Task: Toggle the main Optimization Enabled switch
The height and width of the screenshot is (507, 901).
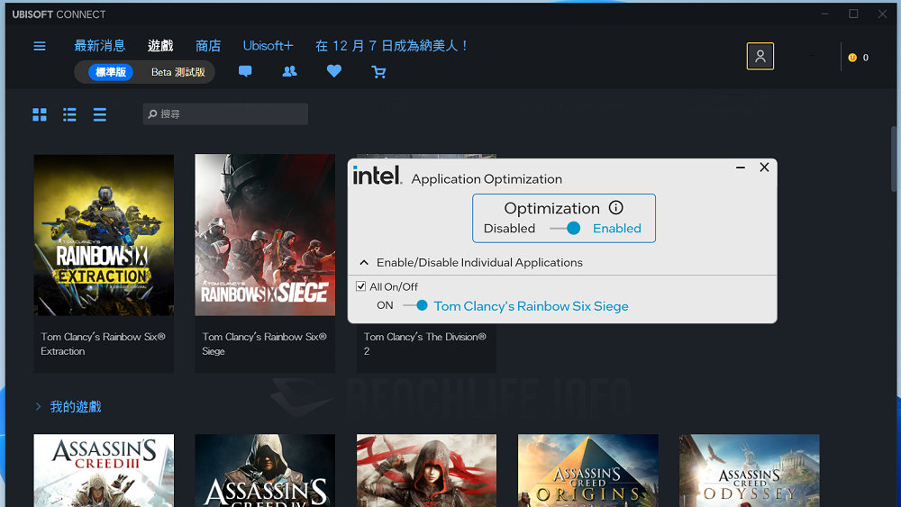Action: click(566, 228)
